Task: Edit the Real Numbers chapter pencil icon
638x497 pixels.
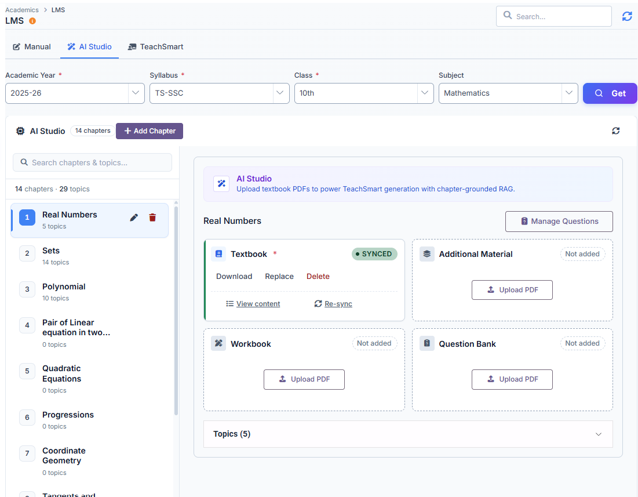Action: (134, 217)
